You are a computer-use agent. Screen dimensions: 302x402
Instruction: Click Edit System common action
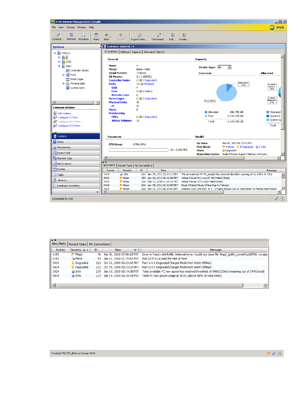coord(65,113)
